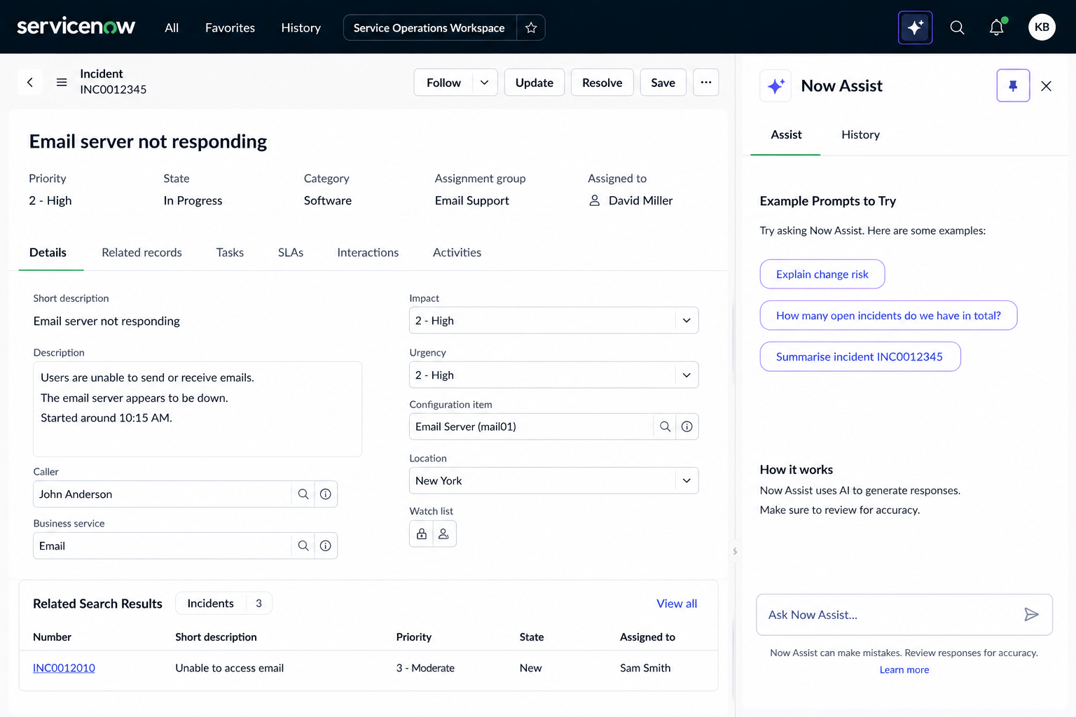Screen dimensions: 1076x717
Task: Select the Incidents 3 filter chip
Action: tap(223, 604)
